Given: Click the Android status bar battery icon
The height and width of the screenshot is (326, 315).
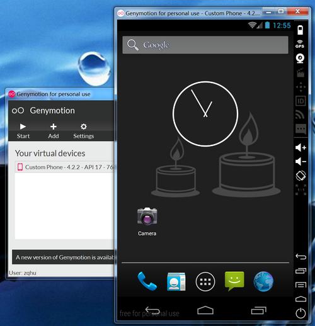Looking at the screenshot, I should 267,25.
